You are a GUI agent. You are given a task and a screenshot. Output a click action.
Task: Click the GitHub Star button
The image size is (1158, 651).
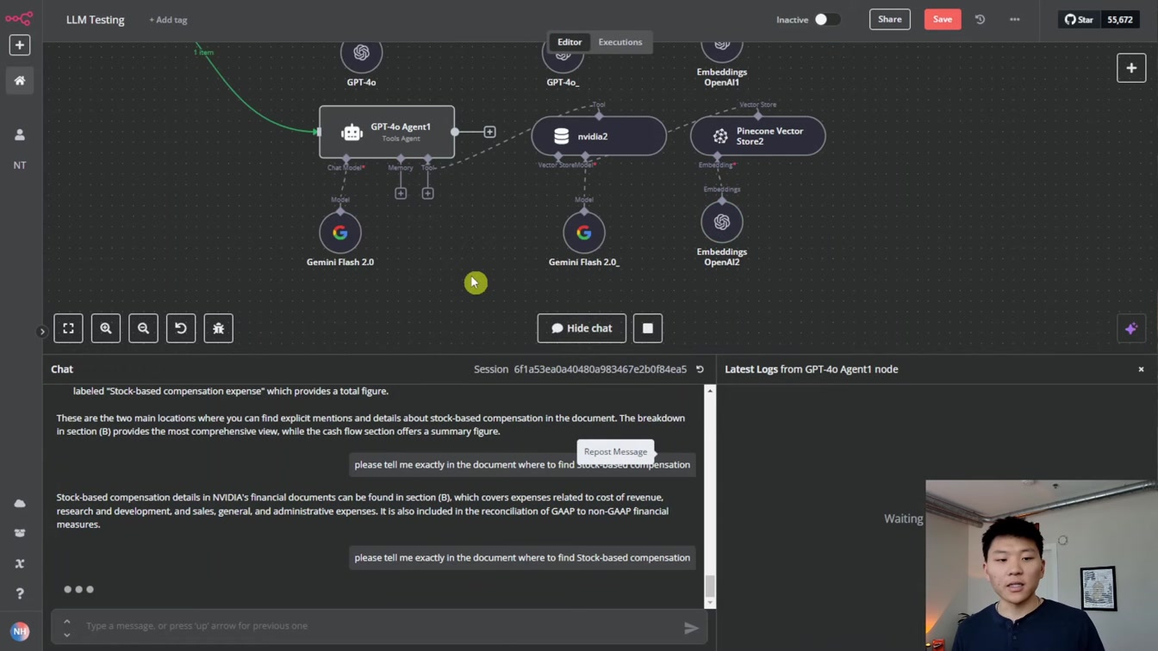click(x=1079, y=19)
